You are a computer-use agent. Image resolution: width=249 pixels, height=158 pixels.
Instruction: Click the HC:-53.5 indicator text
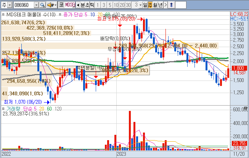(x=239, y=19)
